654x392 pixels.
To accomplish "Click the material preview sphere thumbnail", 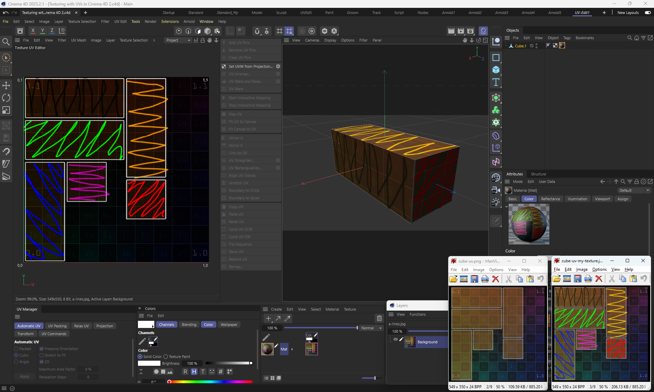I will 529,224.
